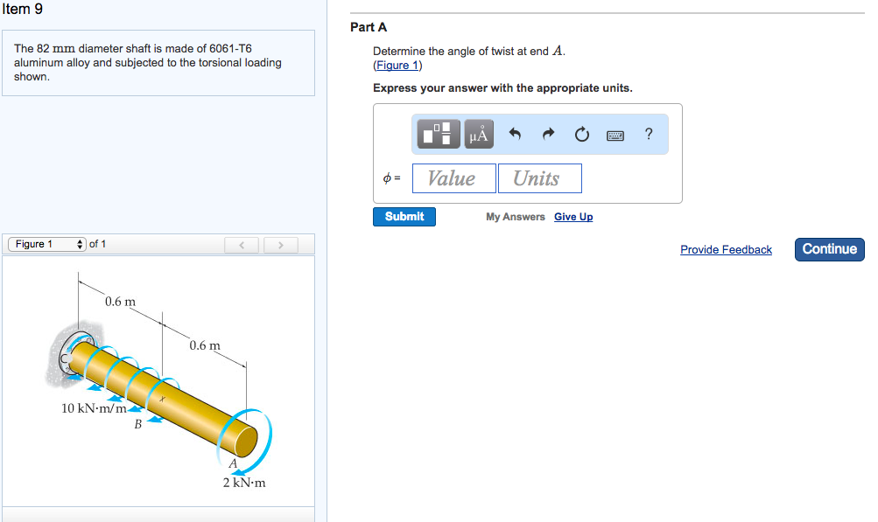Image resolution: width=878 pixels, height=522 pixels.
Task: Open the Figure 1 selector dropdown
Action: tap(47, 244)
